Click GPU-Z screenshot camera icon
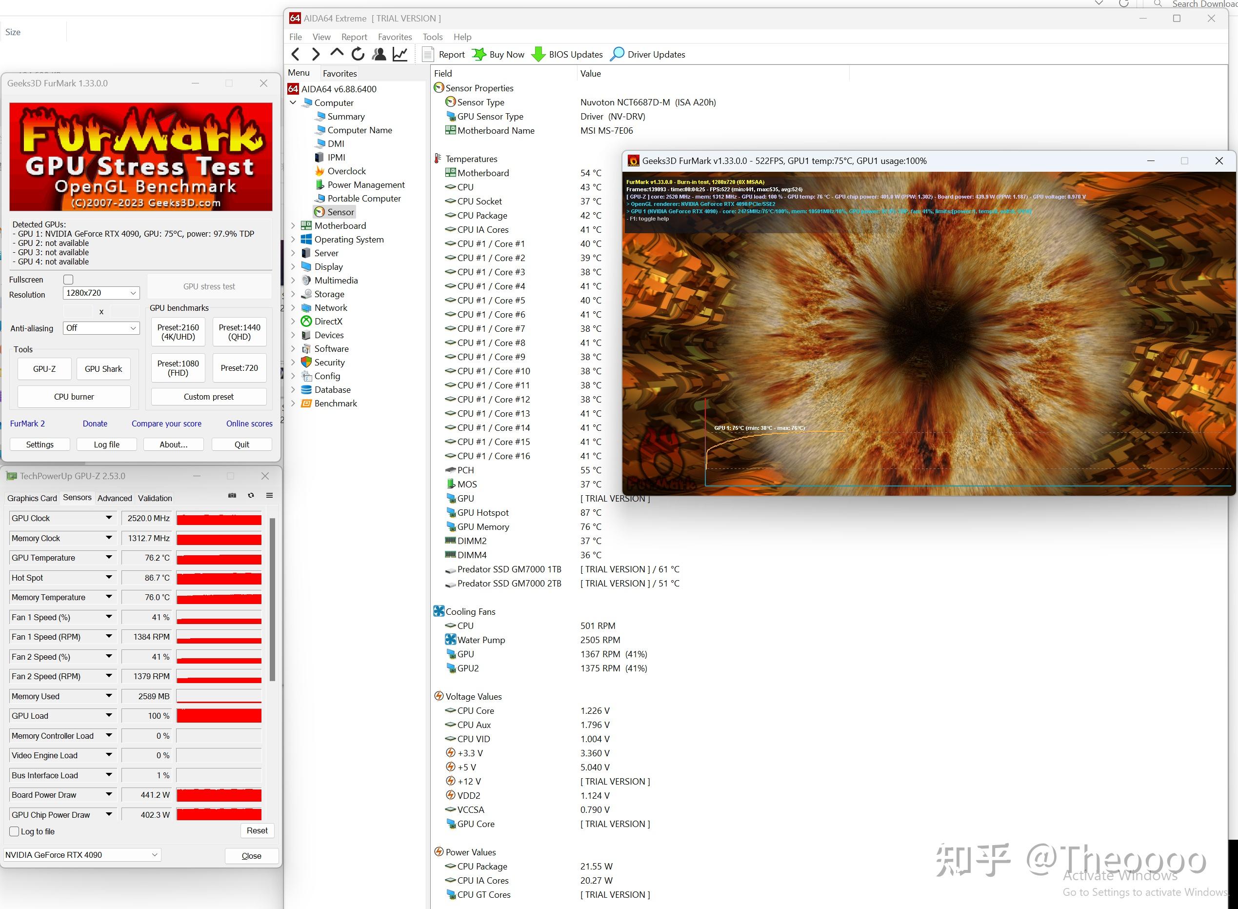 click(x=232, y=496)
